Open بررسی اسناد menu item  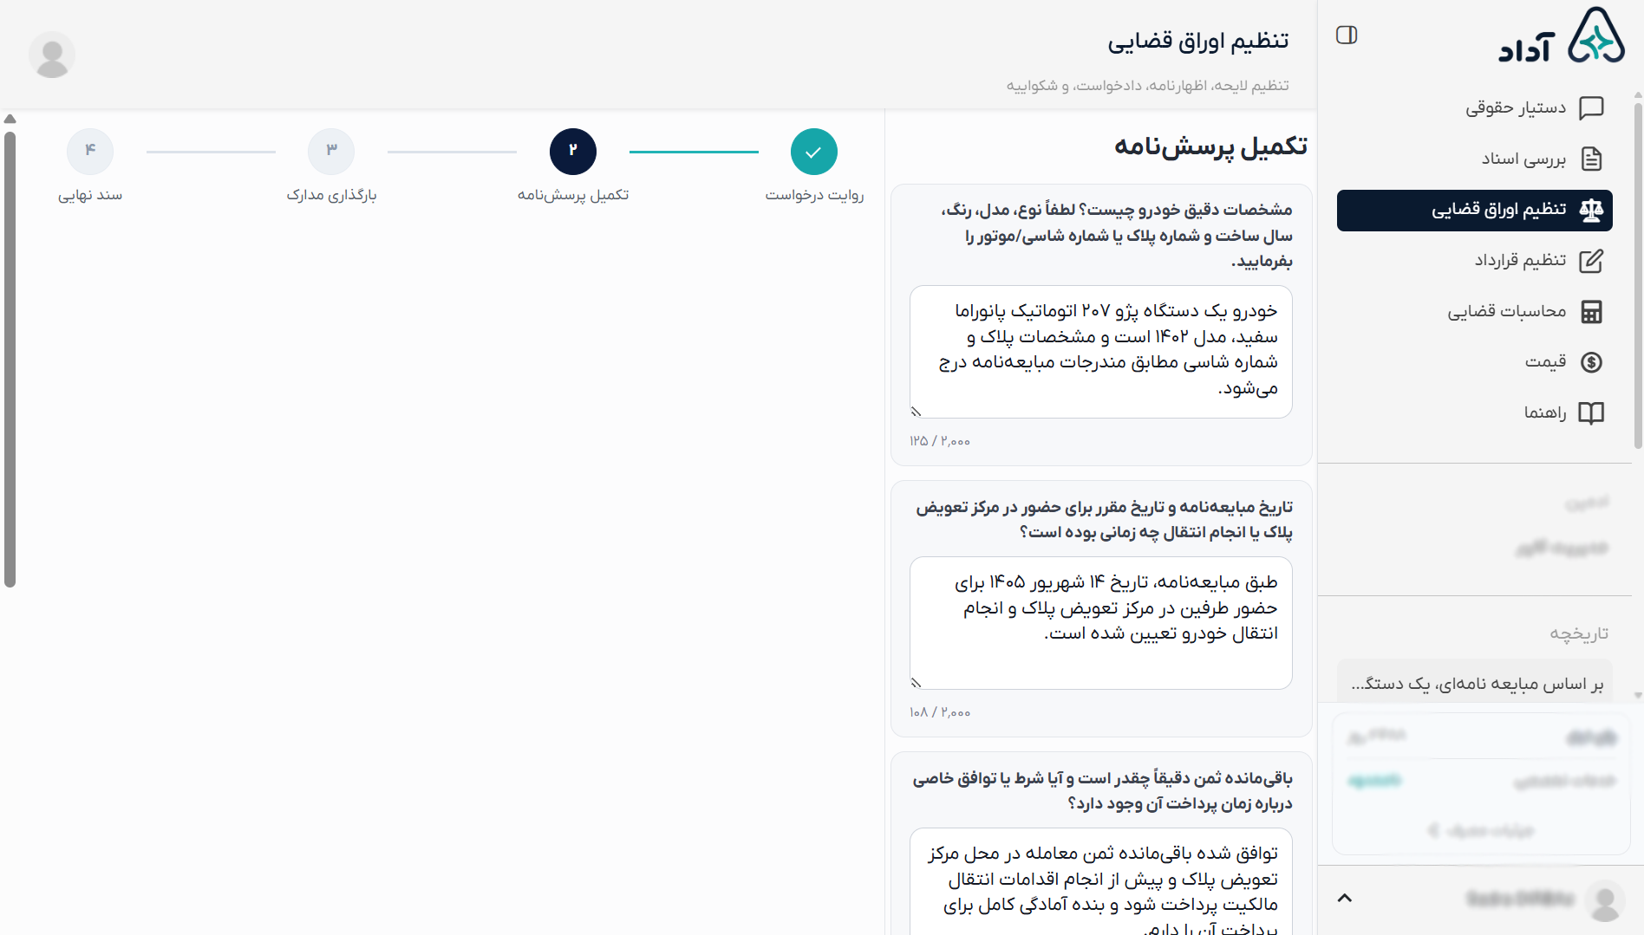(x=1474, y=159)
